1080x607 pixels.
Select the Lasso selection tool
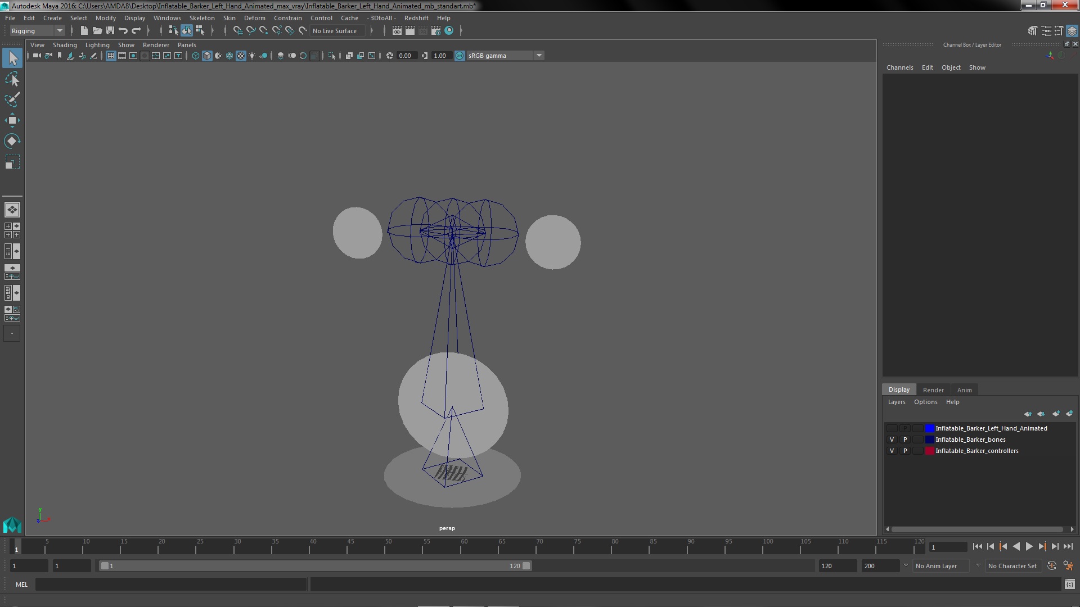[11, 79]
